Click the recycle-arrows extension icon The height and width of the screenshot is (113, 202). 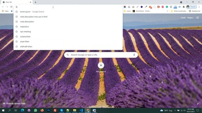click(x=129, y=7)
